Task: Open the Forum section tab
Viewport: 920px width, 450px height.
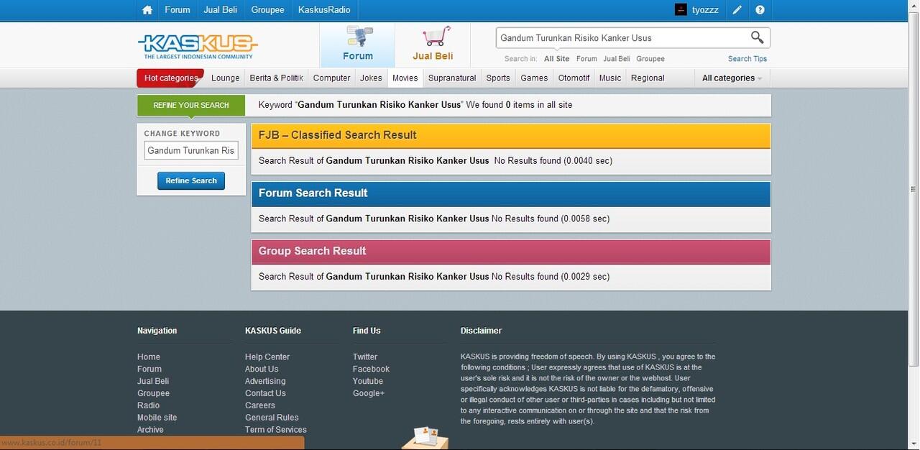Action: coord(357,45)
